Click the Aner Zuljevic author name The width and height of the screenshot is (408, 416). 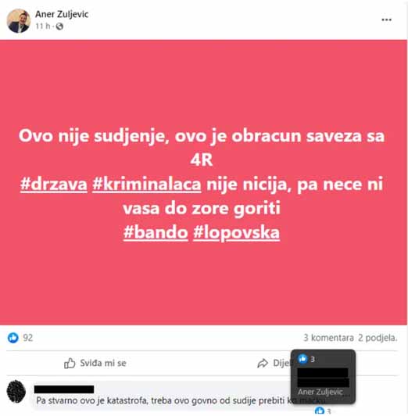62,14
